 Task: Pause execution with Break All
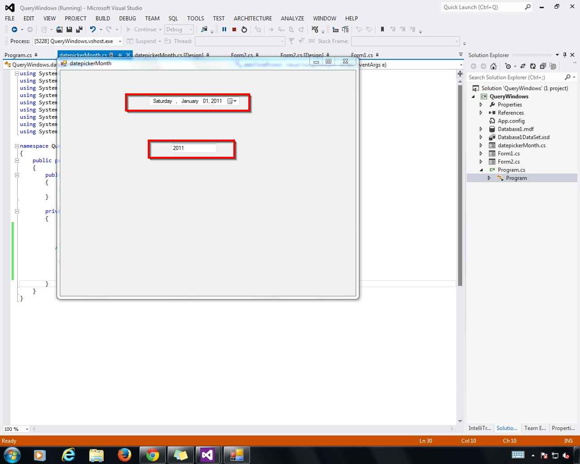pos(224,29)
